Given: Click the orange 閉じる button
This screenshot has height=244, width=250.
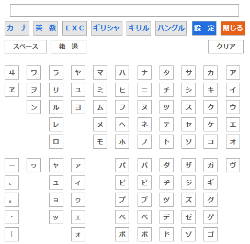Looking at the screenshot, I should click(233, 28).
